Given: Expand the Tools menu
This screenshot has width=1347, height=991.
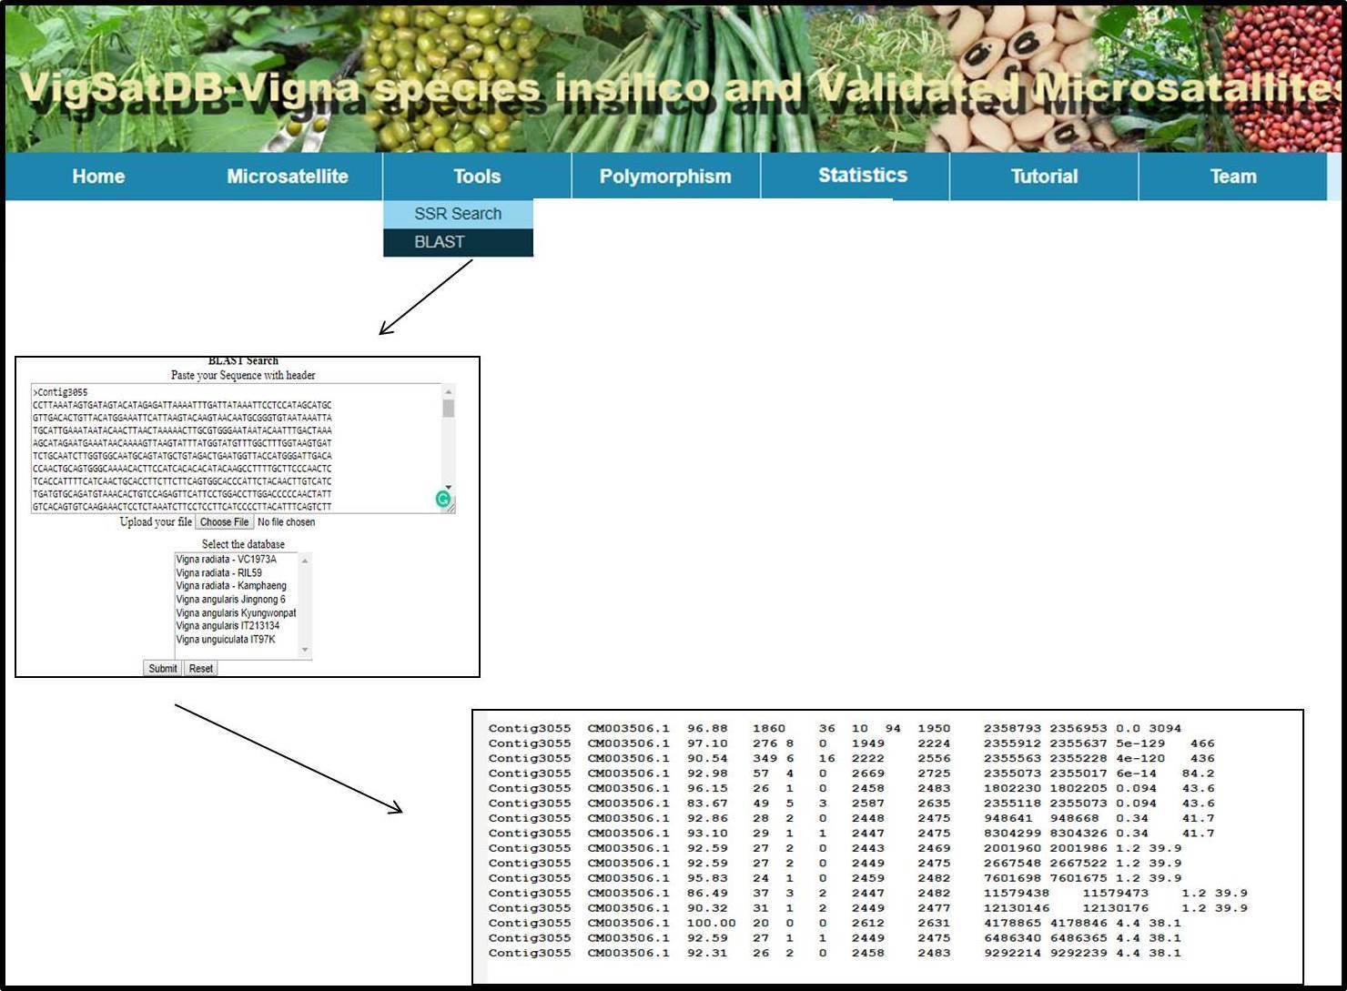Looking at the screenshot, I should 477,177.
